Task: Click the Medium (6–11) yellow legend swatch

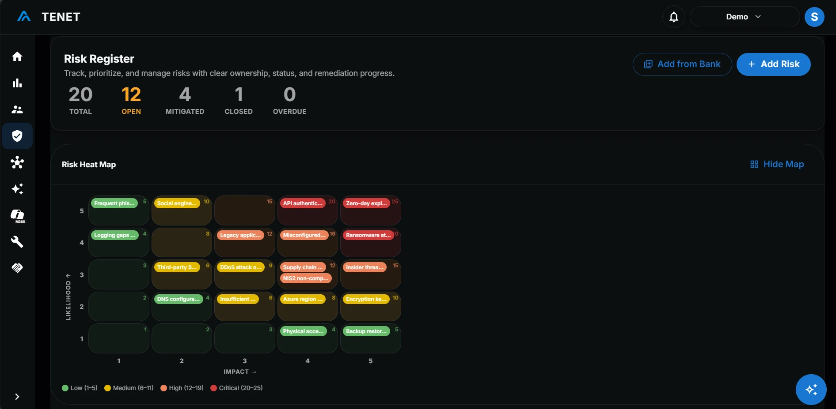Action: 107,388
